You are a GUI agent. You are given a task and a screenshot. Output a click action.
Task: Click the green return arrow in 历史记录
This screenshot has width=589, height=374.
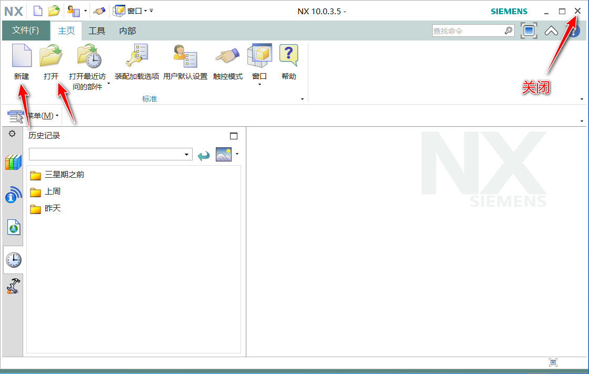(204, 155)
